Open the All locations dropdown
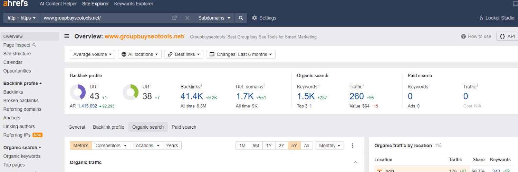 coord(140,54)
